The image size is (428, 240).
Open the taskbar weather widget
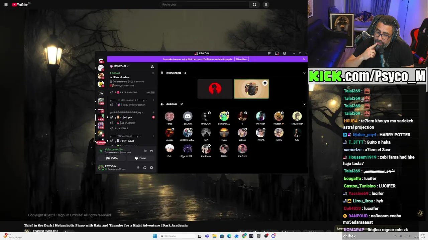coord(13,236)
